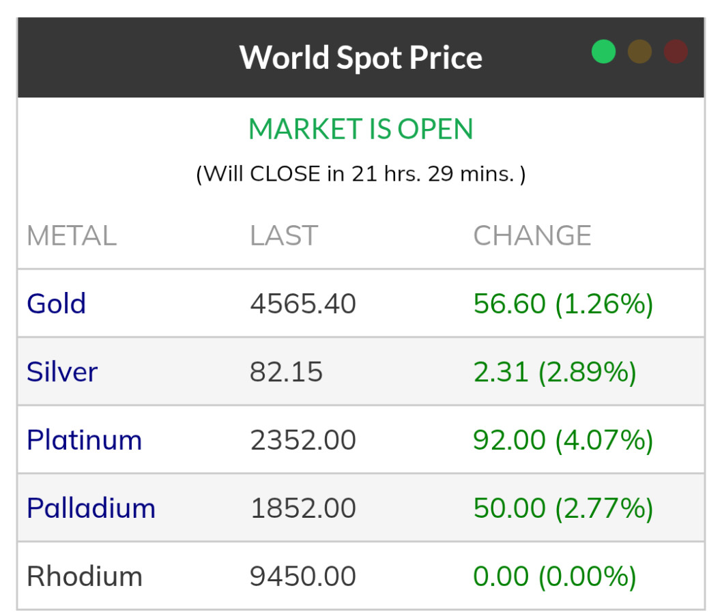Click the dim yellow status dot
The width and height of the screenshot is (722, 614).
click(639, 52)
